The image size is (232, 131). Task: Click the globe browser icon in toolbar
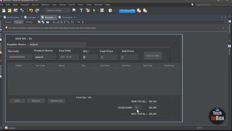pos(74,11)
